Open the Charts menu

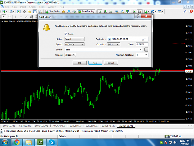32,7
